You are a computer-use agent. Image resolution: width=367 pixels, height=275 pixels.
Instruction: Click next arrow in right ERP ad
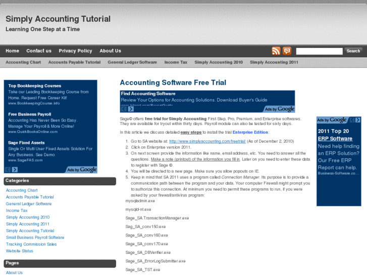(358, 120)
